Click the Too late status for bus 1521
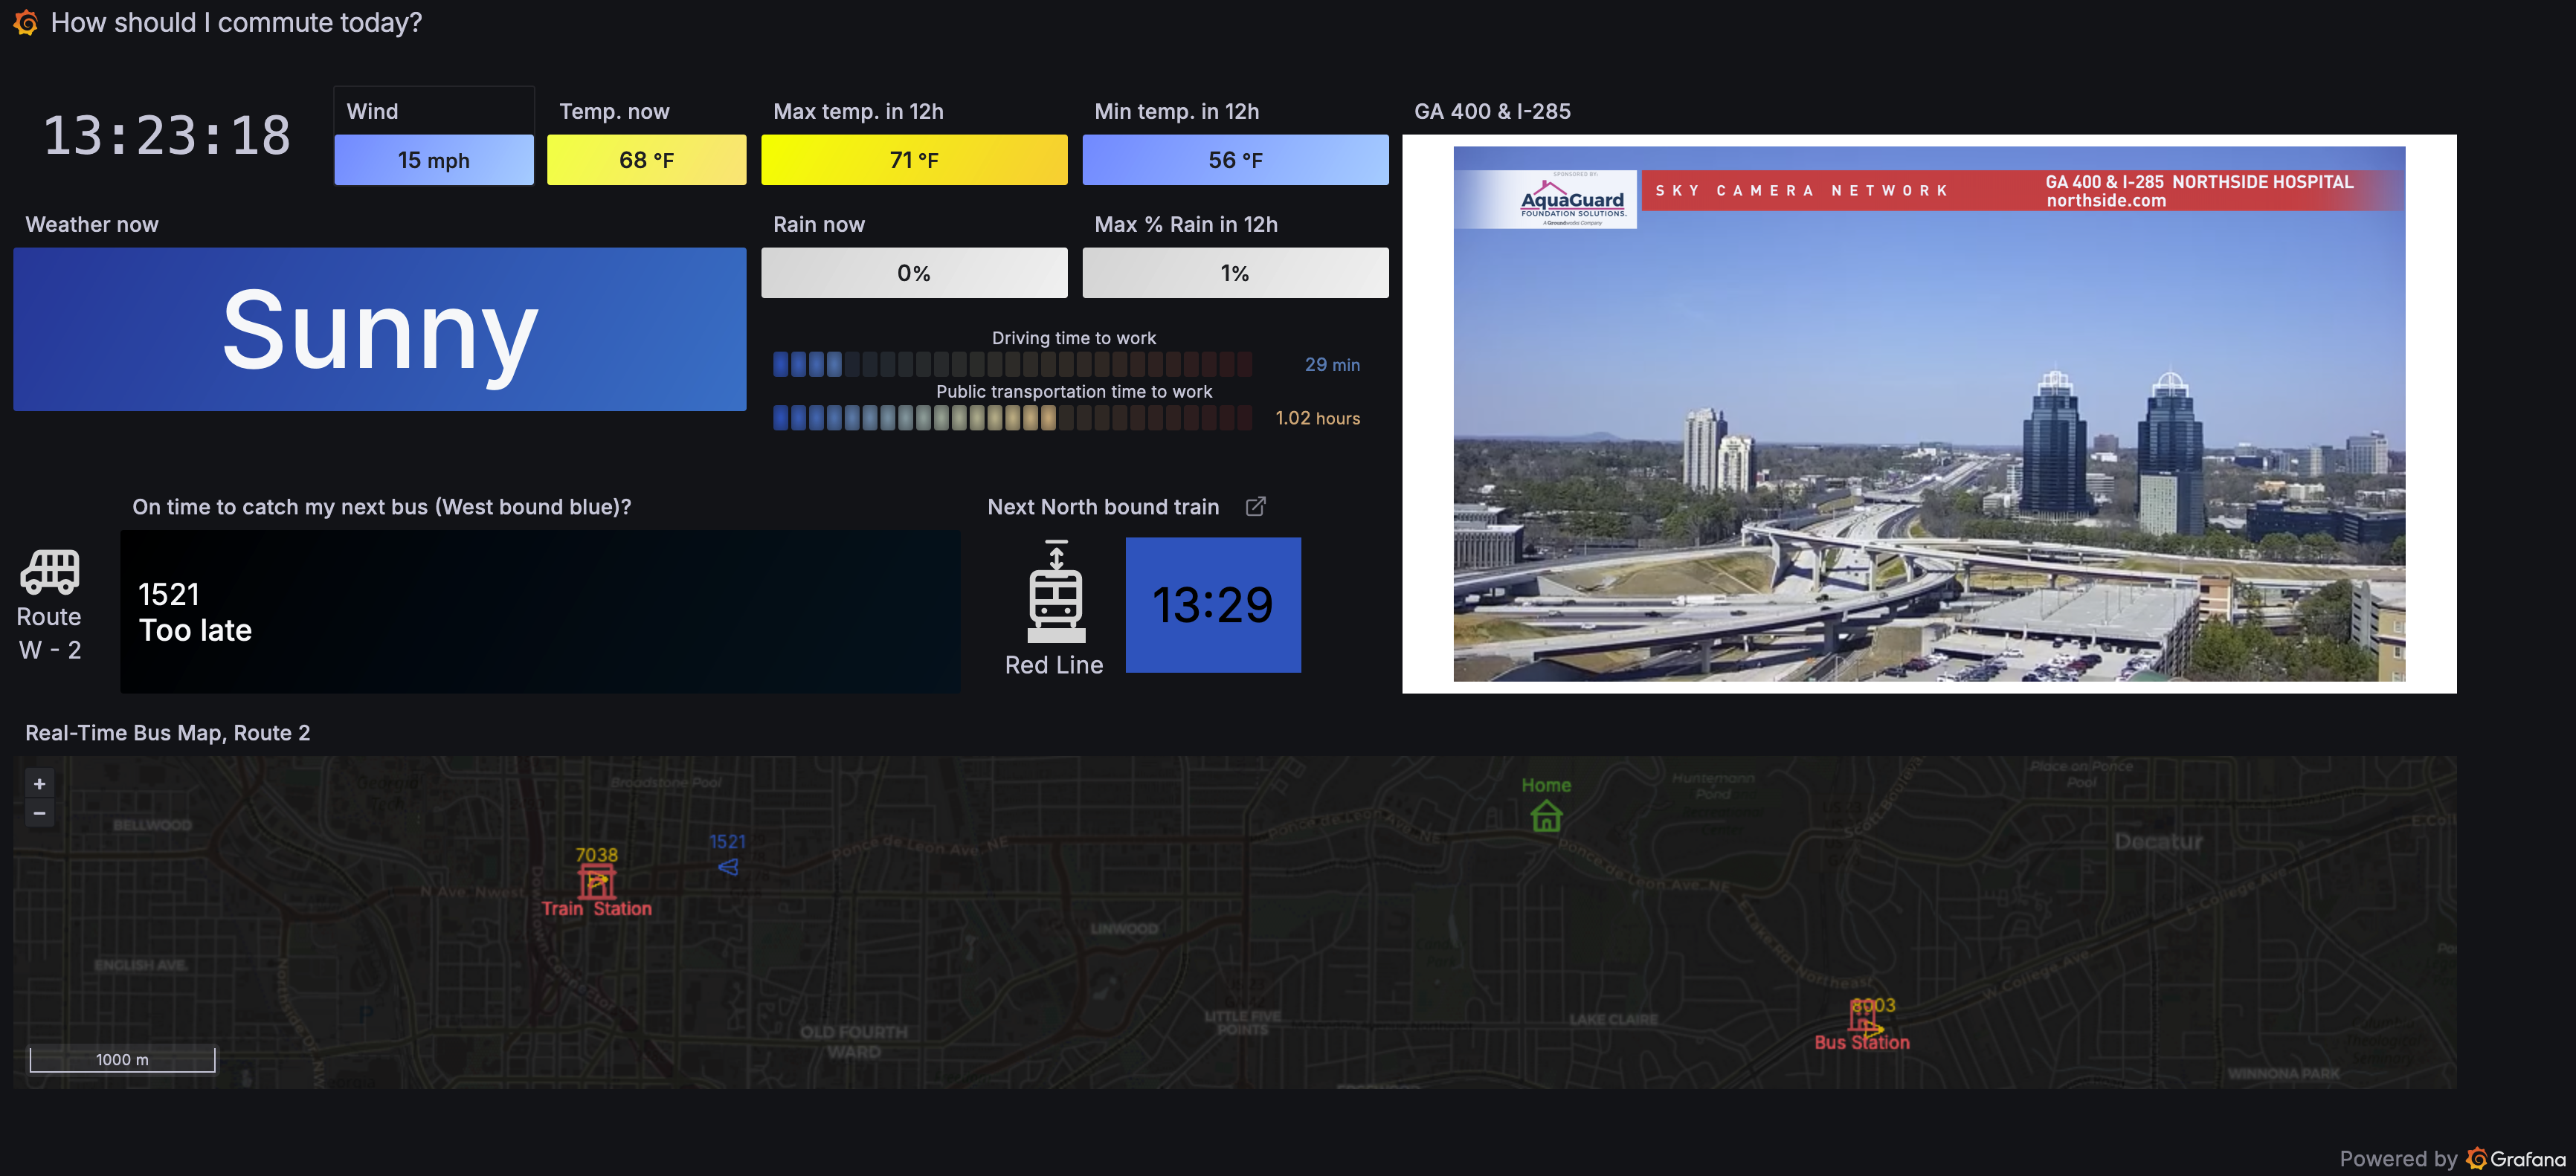Screen dimensions: 2576x1176 coord(195,630)
